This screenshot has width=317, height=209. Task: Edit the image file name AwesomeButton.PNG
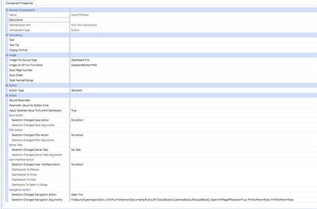(x=84, y=65)
